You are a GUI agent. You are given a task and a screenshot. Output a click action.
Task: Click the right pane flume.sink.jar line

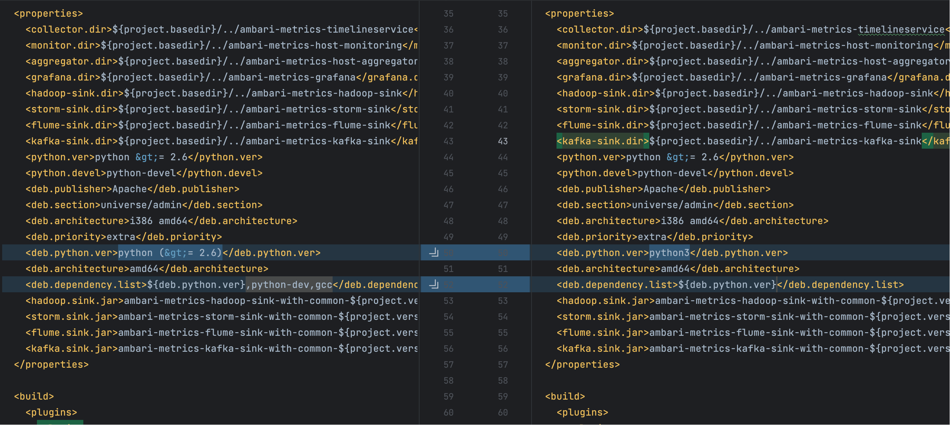coord(752,333)
